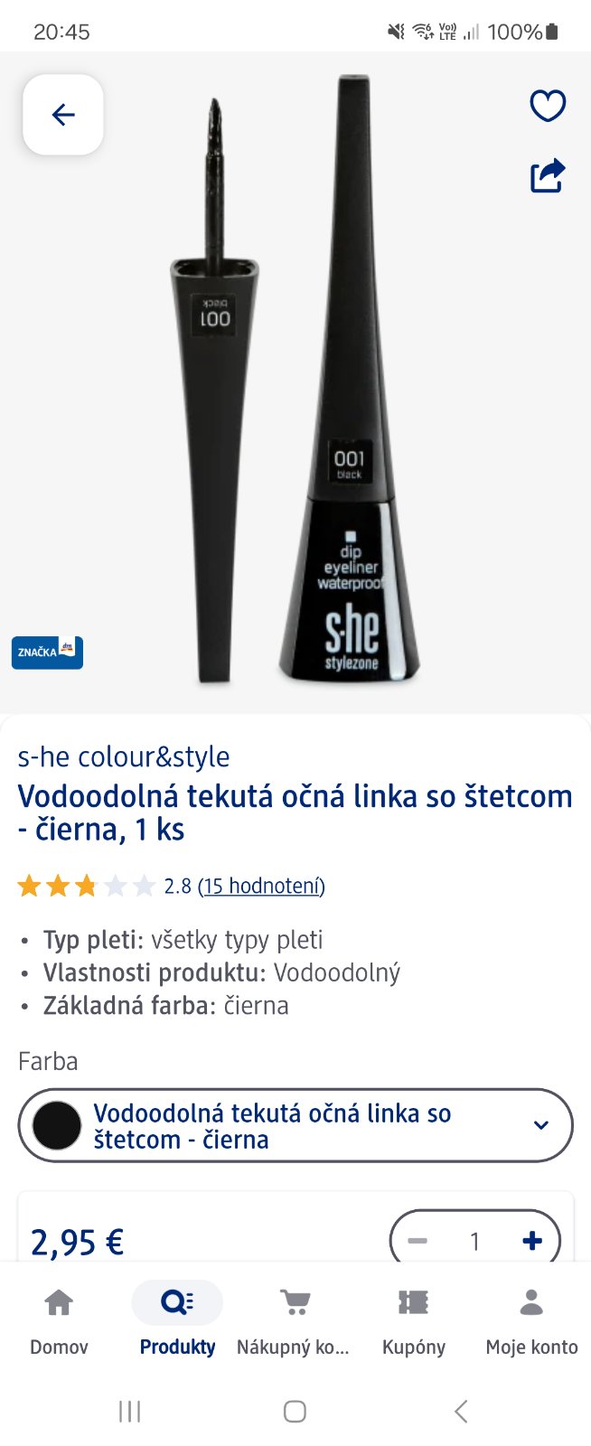Increase quantity with plus button
591x1446 pixels.
(x=532, y=1241)
